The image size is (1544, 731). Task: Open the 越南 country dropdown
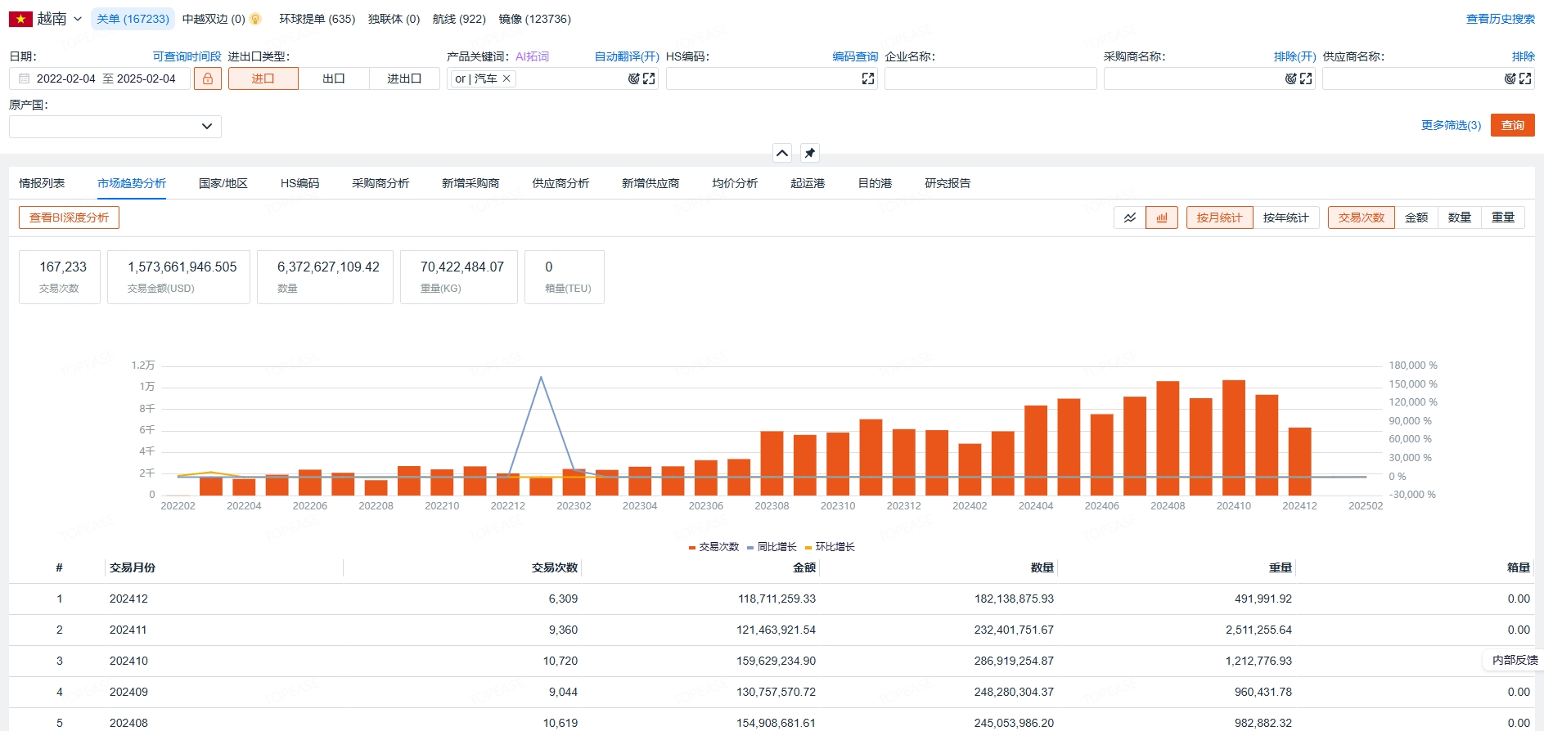point(59,19)
